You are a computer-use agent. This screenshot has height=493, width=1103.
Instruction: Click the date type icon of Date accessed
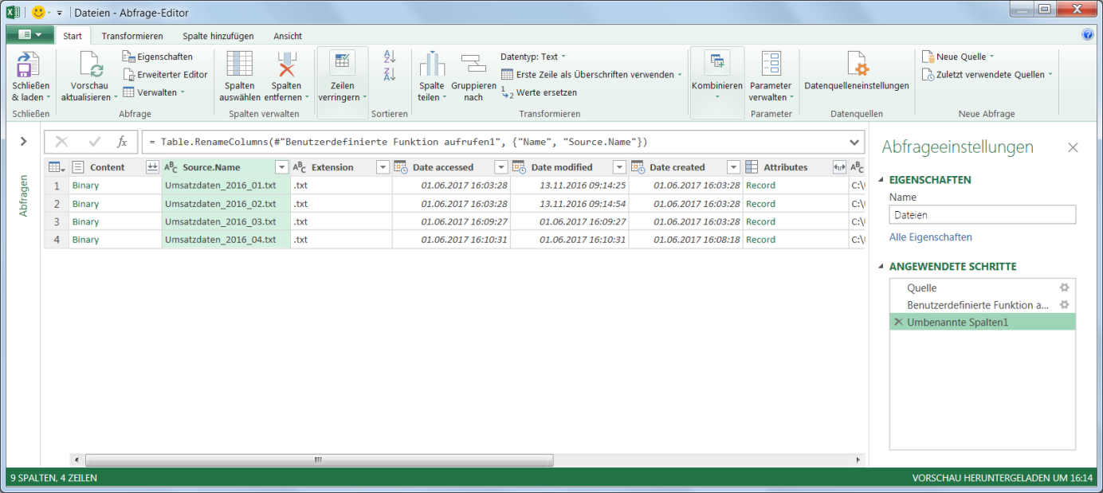[401, 167]
